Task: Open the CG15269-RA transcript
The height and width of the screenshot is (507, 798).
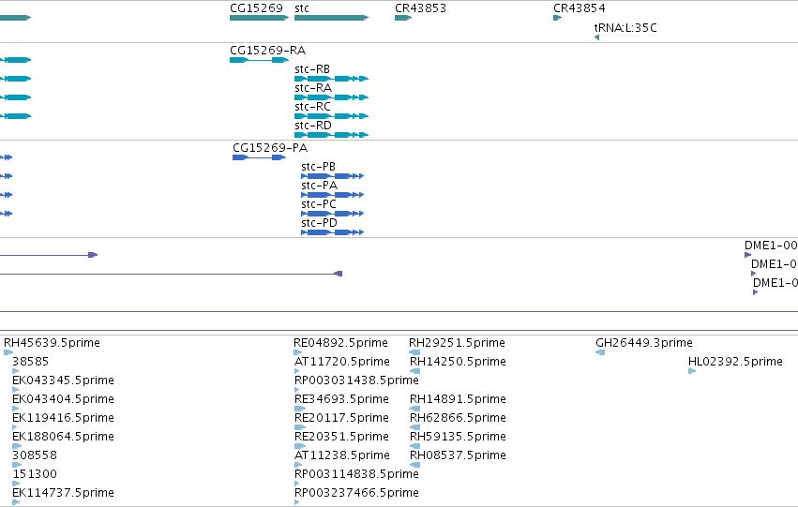Action: [259, 60]
